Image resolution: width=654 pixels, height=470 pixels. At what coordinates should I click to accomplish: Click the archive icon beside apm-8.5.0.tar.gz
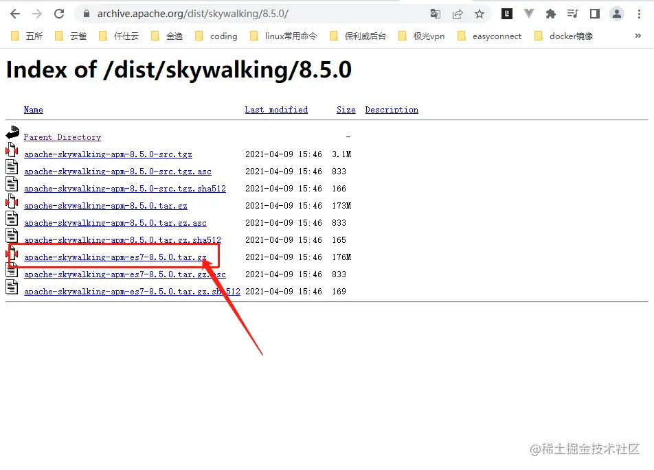(12, 201)
